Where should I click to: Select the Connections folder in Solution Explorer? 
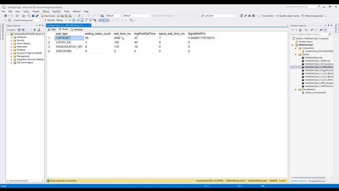[x=308, y=48]
